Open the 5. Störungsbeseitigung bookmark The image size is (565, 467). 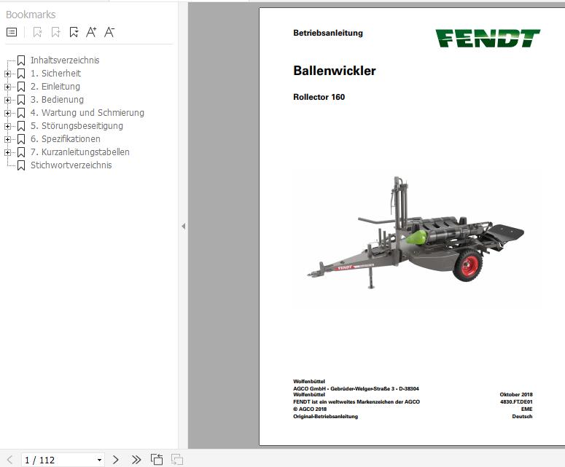[77, 126]
